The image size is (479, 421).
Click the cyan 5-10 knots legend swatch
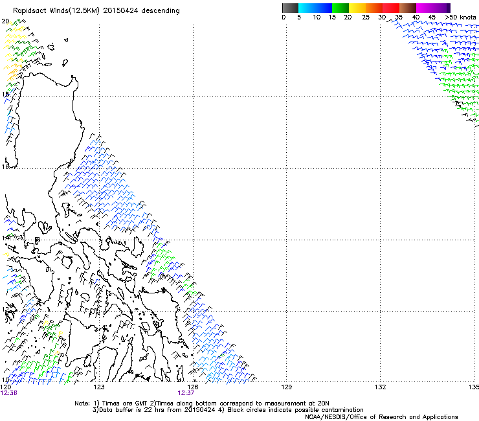coord(307,8)
